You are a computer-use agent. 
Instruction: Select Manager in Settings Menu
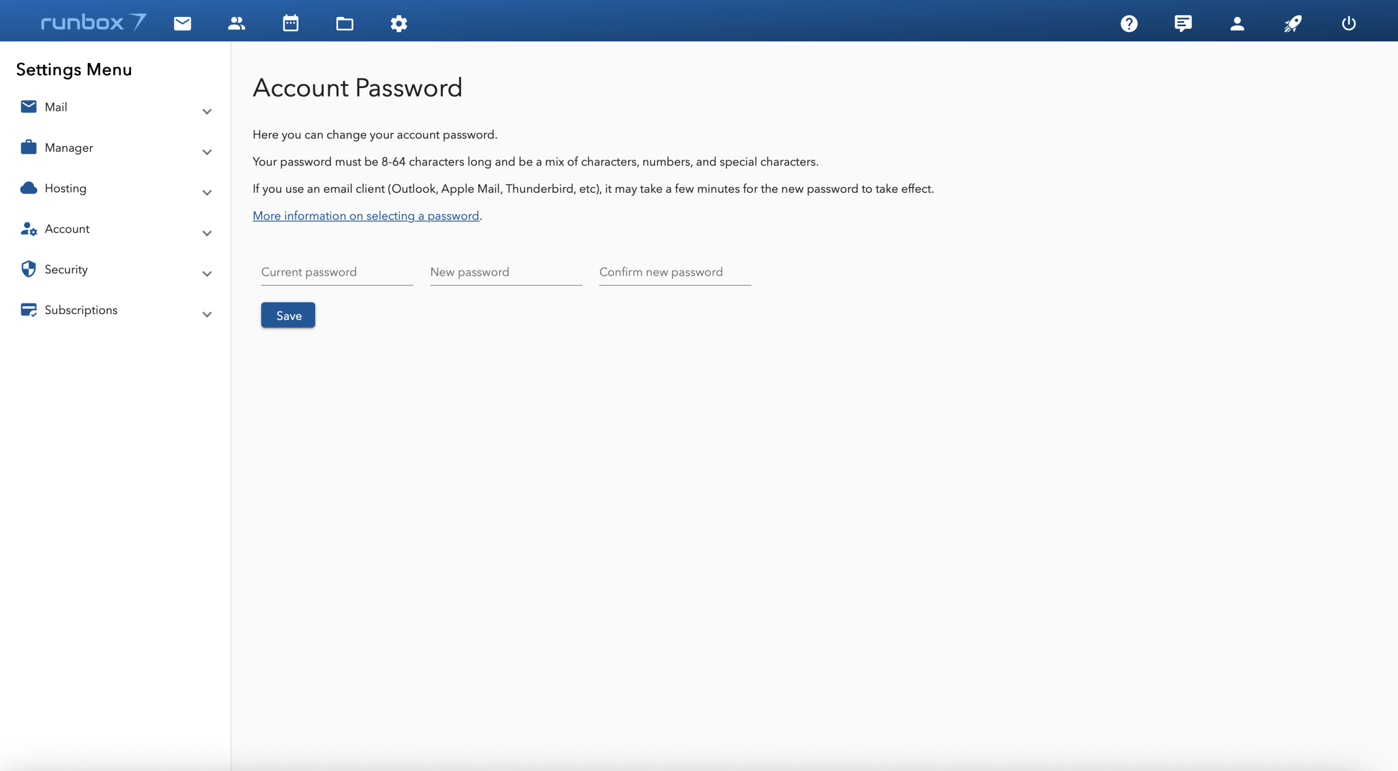[x=69, y=147]
